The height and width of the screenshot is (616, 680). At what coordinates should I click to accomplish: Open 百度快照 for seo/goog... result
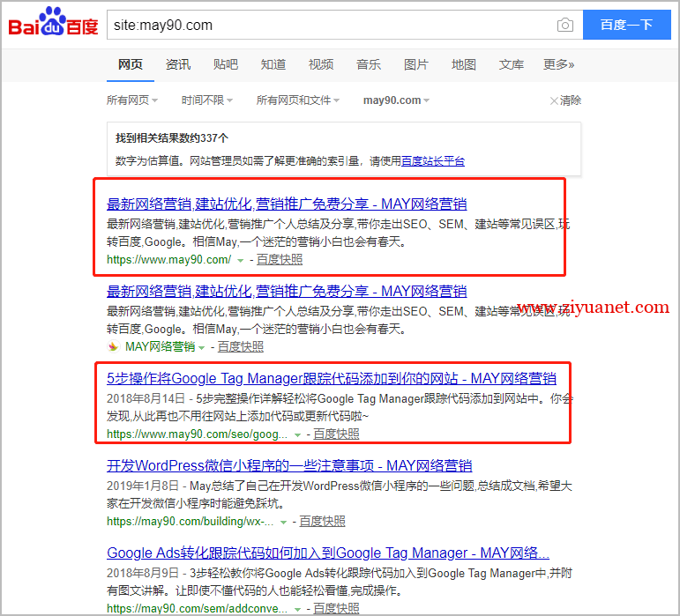(x=337, y=434)
